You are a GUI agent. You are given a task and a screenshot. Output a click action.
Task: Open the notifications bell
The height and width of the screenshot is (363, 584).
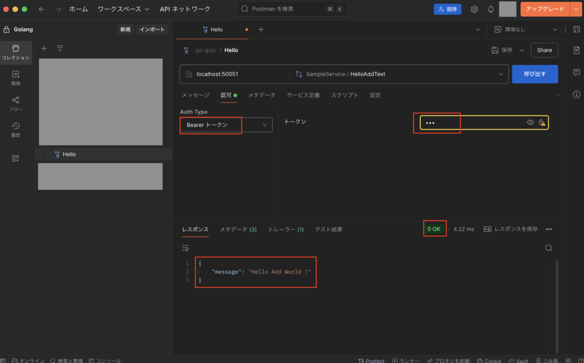click(491, 9)
